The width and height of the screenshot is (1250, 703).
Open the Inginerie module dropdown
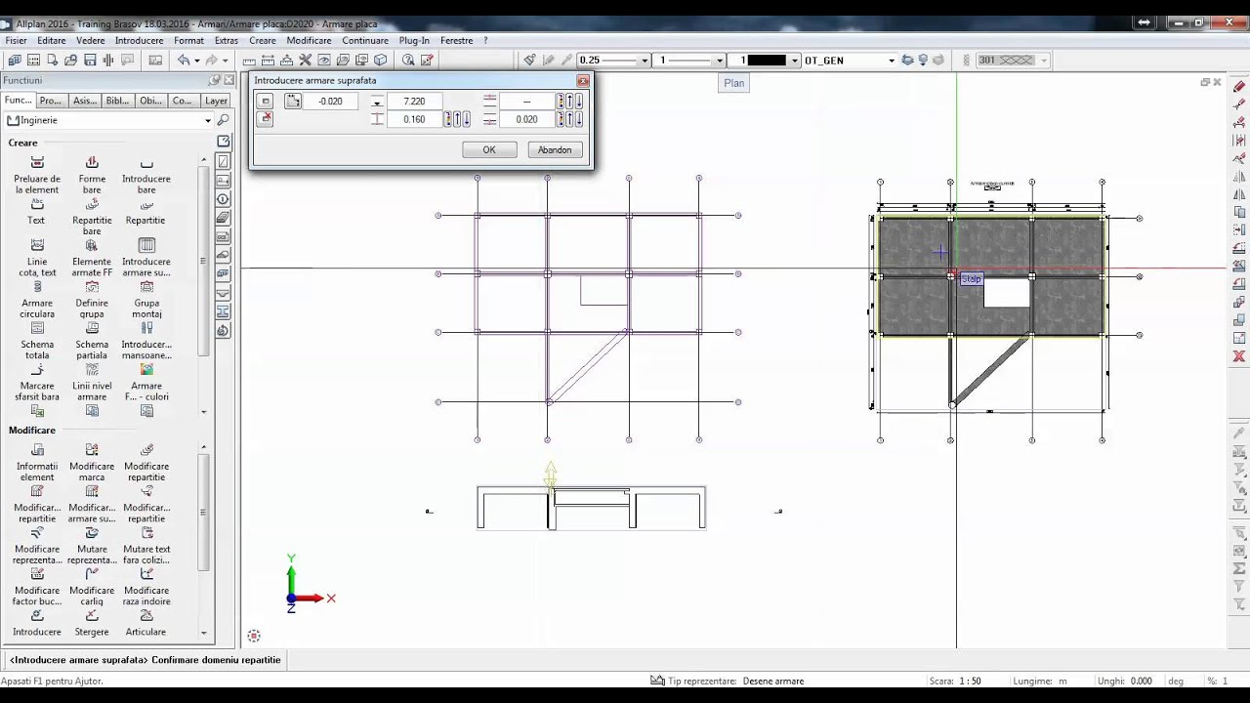(207, 120)
